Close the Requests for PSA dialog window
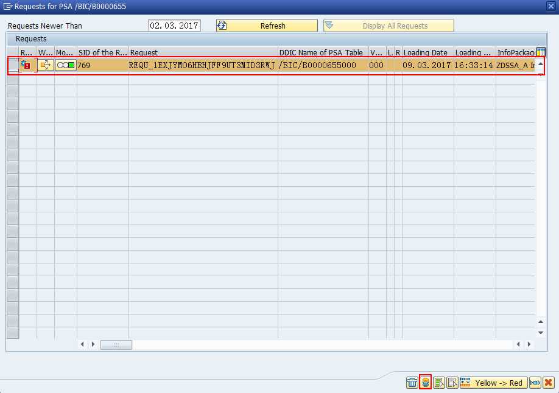 (551, 6)
